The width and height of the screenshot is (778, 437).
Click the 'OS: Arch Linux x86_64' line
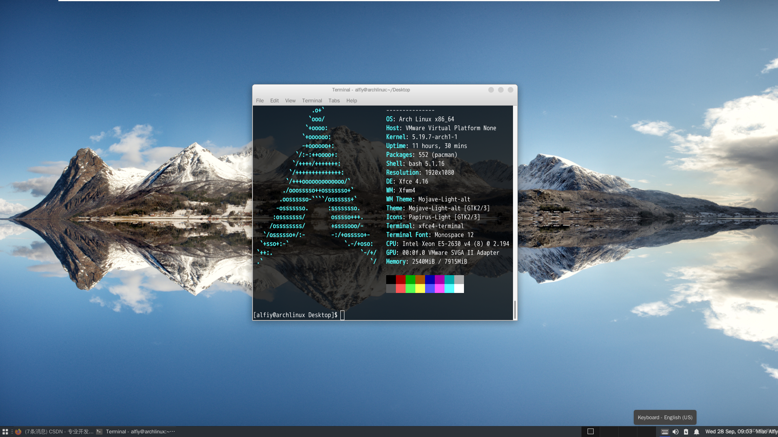(x=420, y=119)
